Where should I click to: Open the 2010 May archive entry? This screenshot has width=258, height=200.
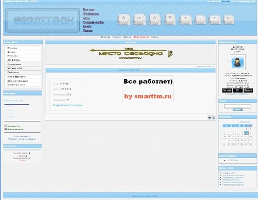[x=234, y=160]
